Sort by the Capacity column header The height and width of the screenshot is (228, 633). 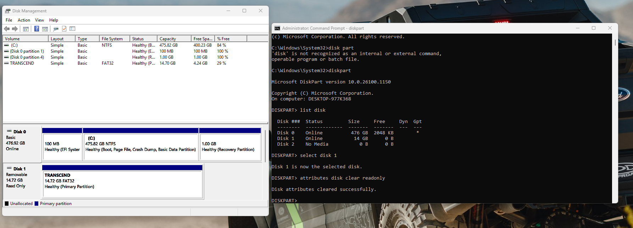pyautogui.click(x=174, y=39)
